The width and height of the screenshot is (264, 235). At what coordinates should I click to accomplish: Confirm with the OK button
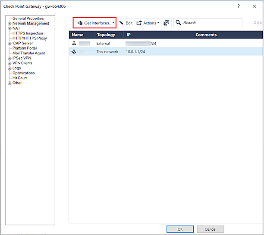point(180,229)
